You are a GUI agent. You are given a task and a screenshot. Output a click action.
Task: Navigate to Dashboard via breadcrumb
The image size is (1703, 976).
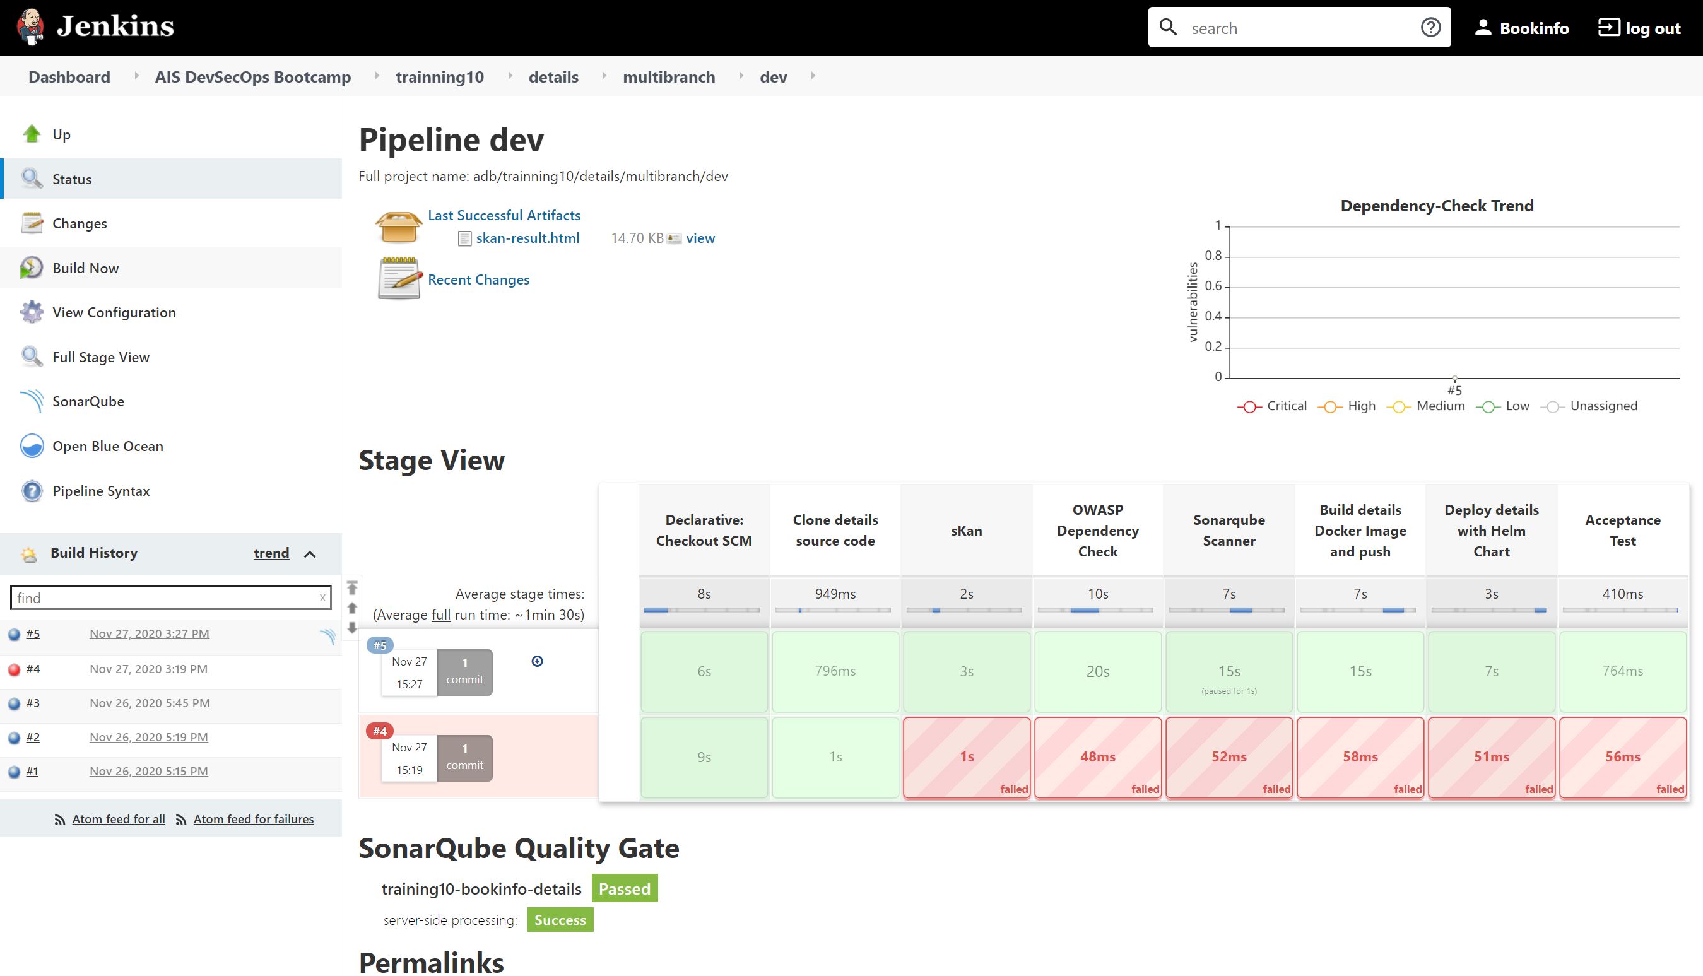point(69,76)
